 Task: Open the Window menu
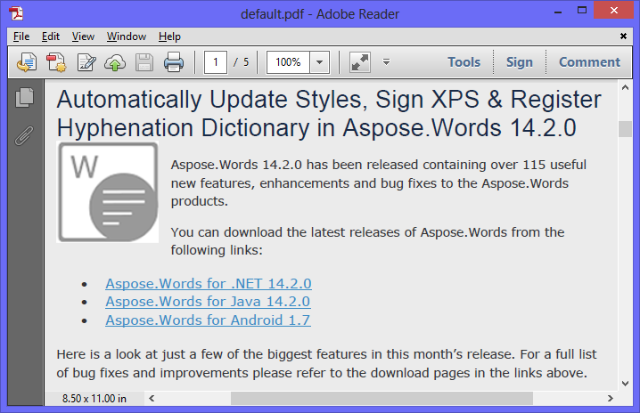[x=127, y=36]
